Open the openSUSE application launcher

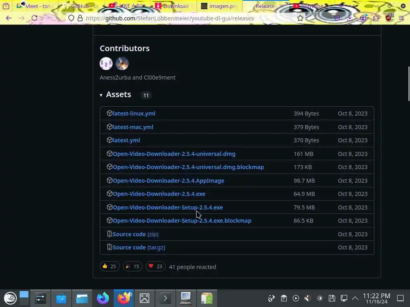10,298
